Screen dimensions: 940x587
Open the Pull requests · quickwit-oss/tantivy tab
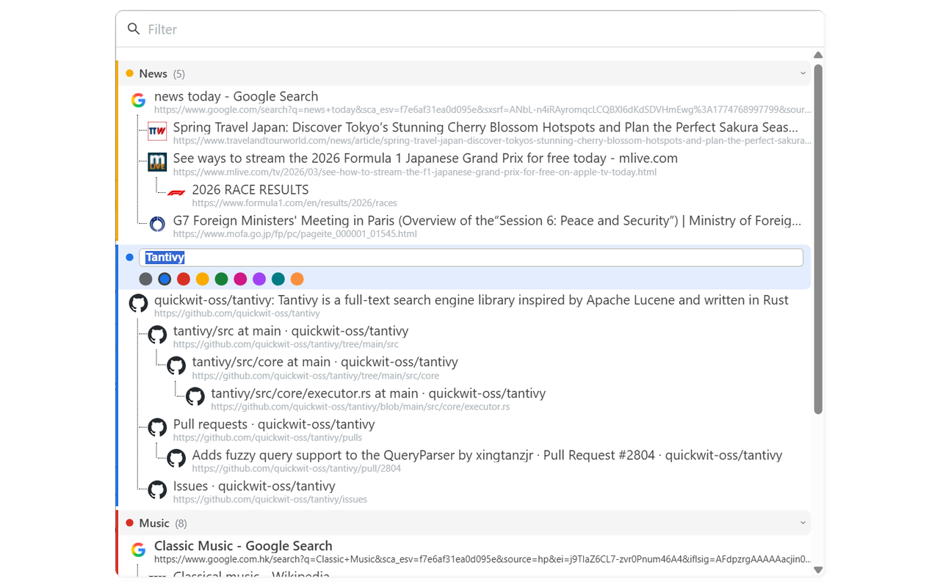click(x=274, y=424)
